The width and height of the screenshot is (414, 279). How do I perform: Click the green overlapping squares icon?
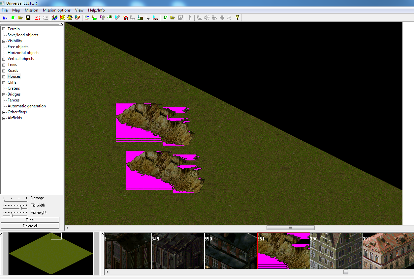click(x=165, y=18)
